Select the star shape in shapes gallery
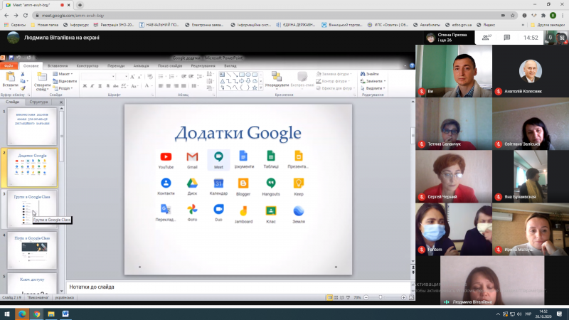 coord(255,87)
